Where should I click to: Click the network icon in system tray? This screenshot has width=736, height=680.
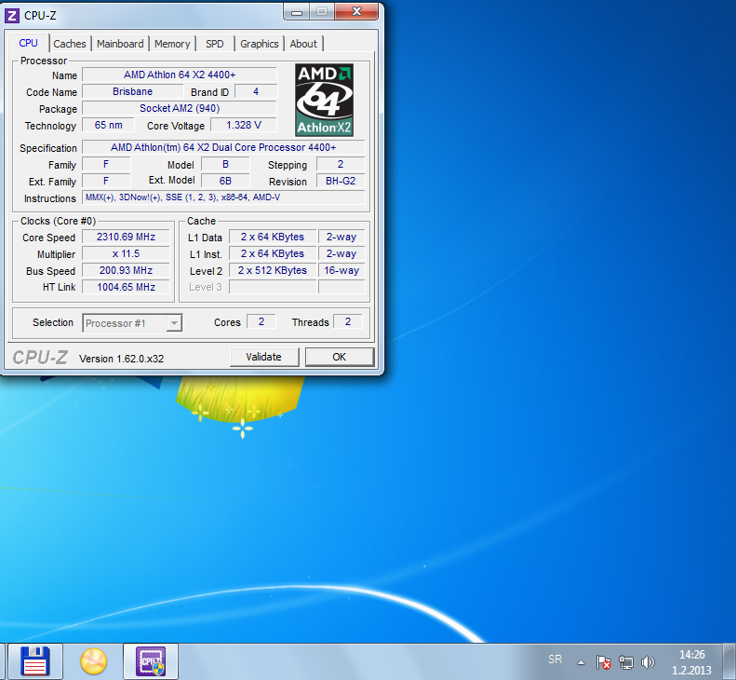click(x=626, y=662)
